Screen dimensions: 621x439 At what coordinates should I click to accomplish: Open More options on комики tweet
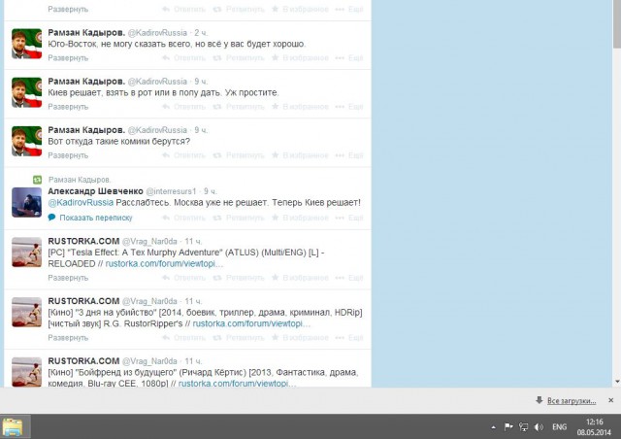[x=349, y=155]
